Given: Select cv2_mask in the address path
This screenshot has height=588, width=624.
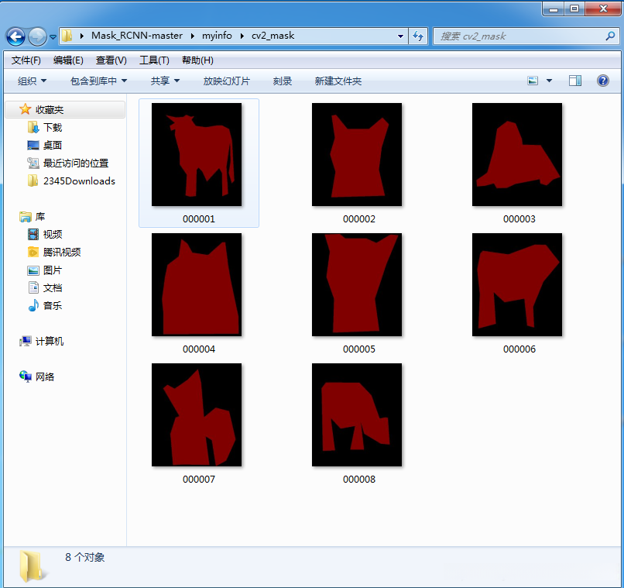Looking at the screenshot, I should pos(273,36).
